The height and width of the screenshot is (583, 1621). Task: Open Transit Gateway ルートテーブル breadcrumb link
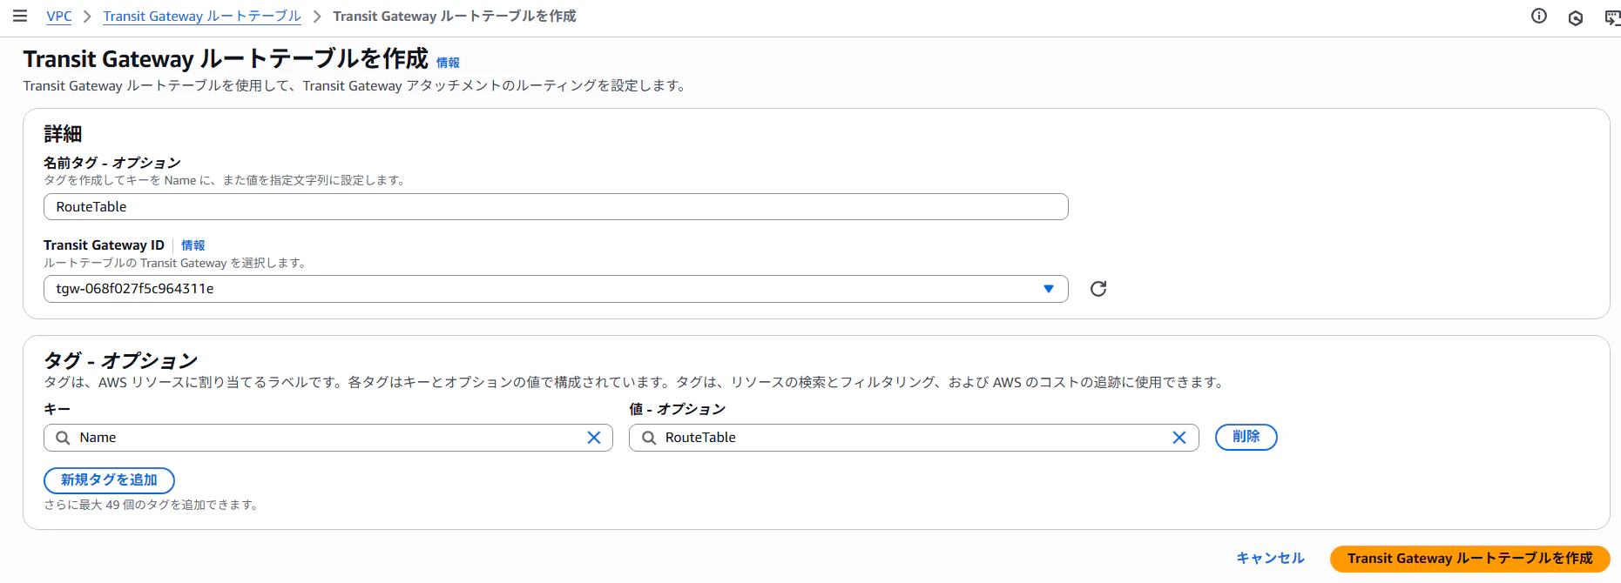pos(202,17)
